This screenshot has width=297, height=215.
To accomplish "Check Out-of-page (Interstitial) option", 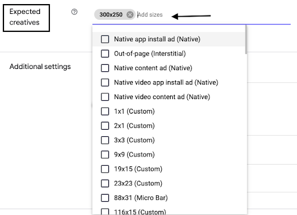I will (x=105, y=53).
